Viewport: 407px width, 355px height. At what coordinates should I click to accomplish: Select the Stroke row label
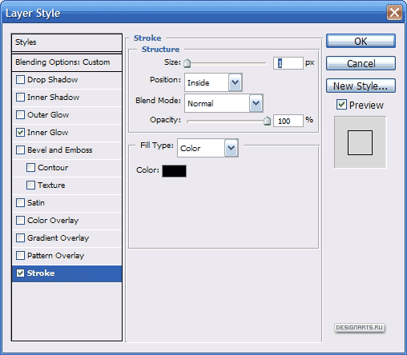41,273
